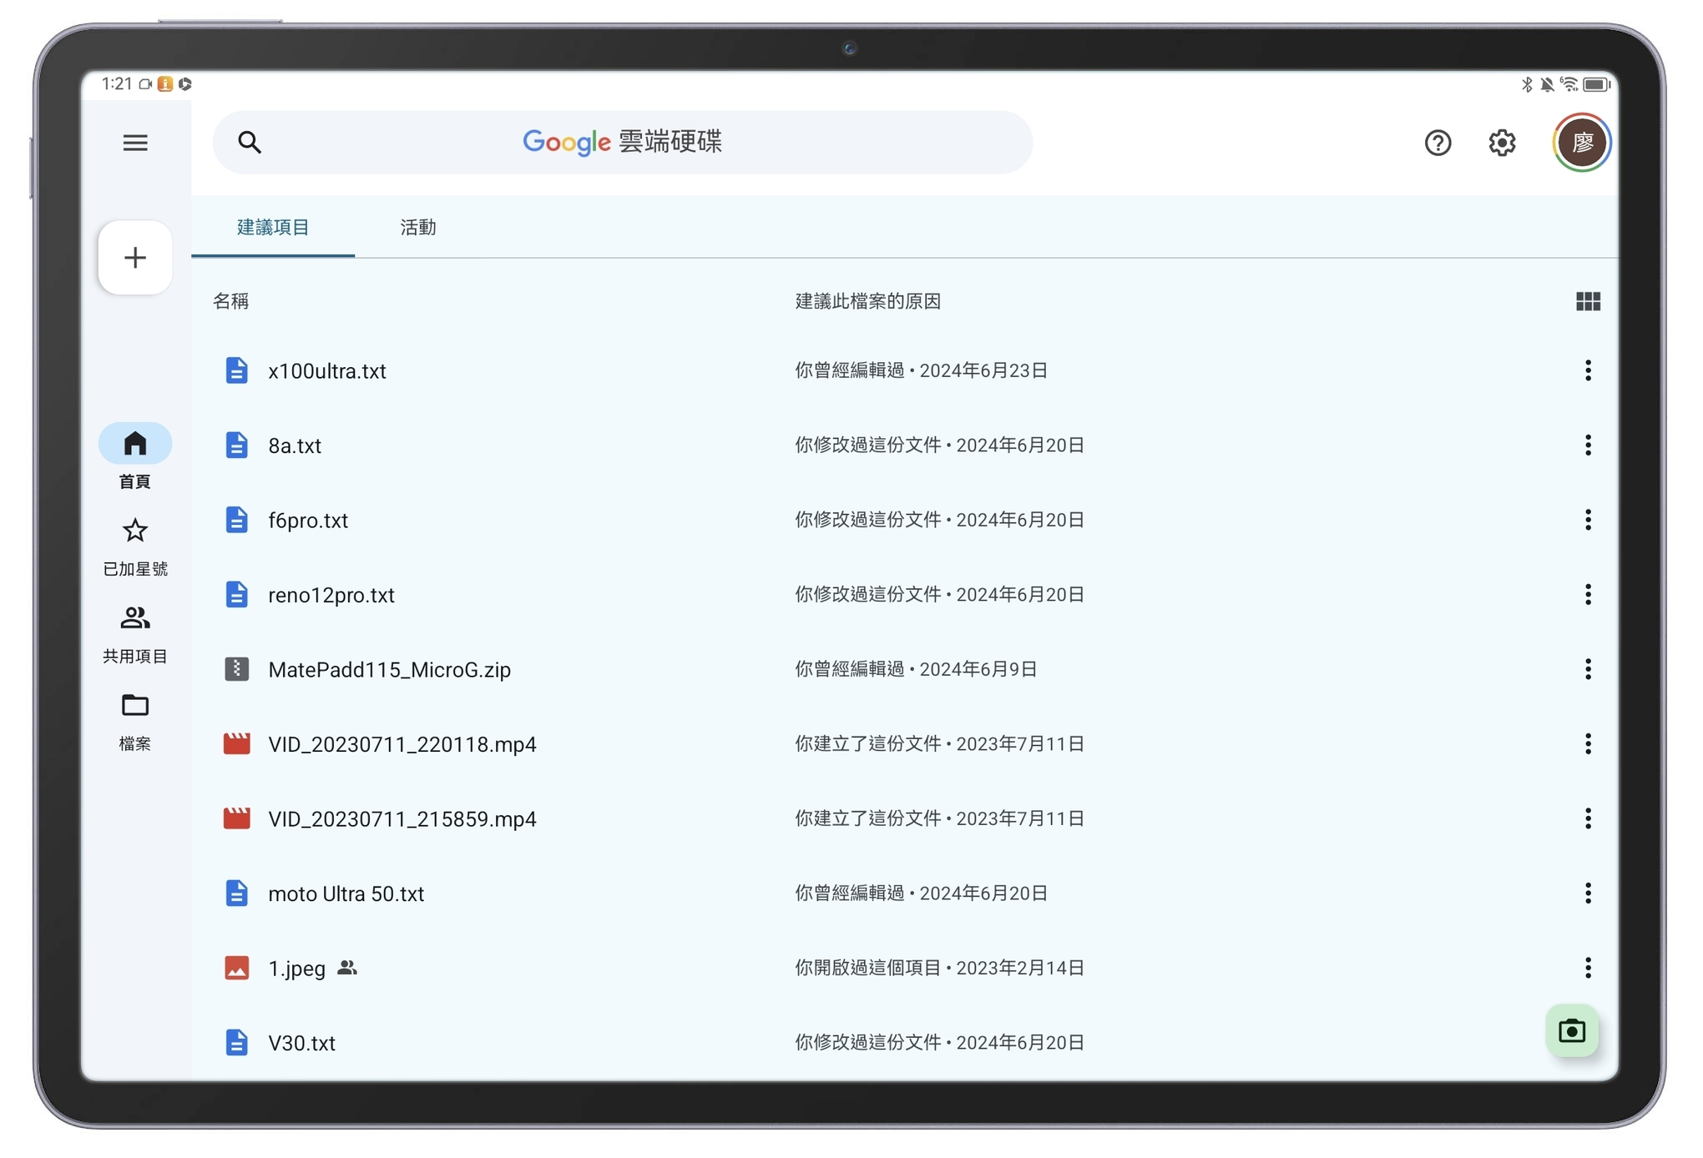Viewport: 1703px width, 1158px height.
Task: Open the Files (檔案) folder section
Action: (135, 721)
